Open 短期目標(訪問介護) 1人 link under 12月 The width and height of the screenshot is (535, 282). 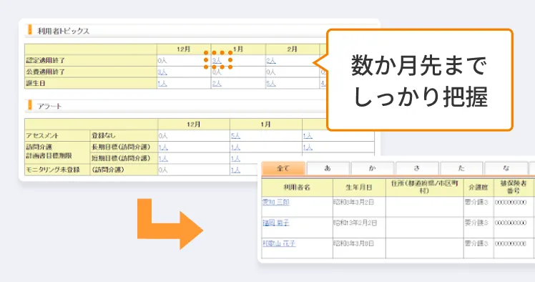(x=164, y=158)
